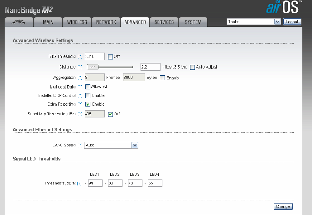
Task: Switch to the Wireless tab
Action: [77, 22]
